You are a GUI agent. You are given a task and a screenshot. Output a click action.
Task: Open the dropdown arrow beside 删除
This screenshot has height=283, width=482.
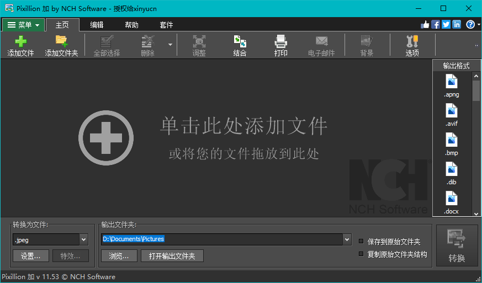point(170,45)
